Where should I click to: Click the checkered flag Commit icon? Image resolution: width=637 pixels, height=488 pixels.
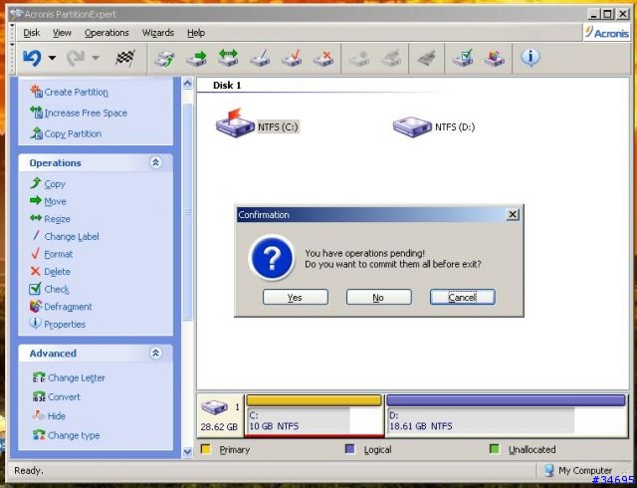click(125, 58)
